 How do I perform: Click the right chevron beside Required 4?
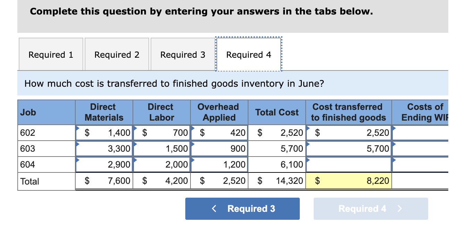pos(400,209)
